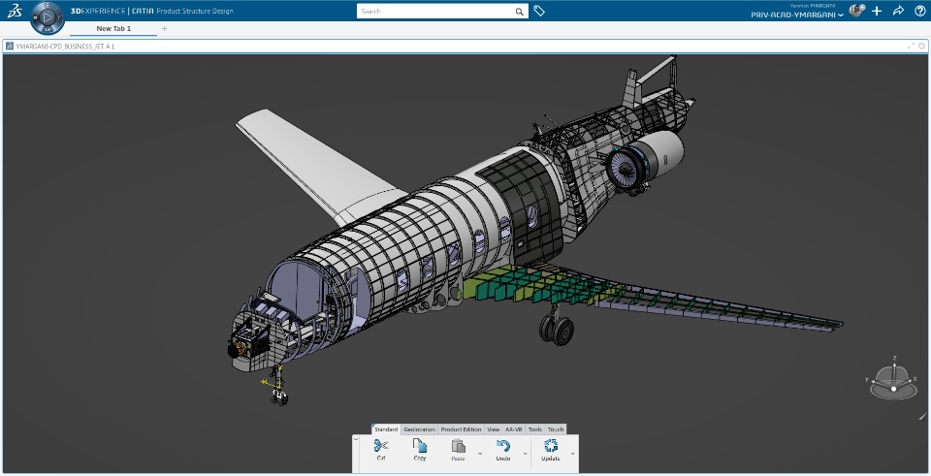Switch to the Touch tab

coord(556,429)
